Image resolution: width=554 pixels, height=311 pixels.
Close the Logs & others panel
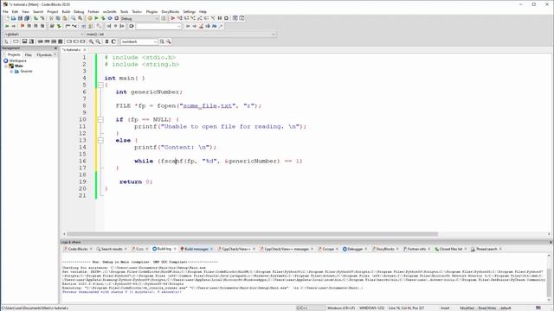551,242
